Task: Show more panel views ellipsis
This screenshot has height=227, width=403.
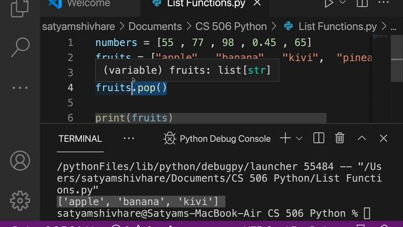Action: [x=128, y=139]
